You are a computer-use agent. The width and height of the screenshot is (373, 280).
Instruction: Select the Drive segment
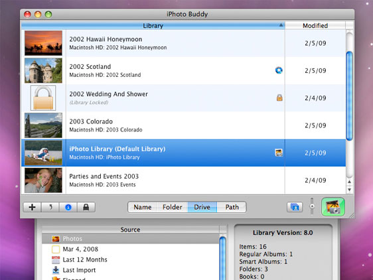click(x=202, y=207)
